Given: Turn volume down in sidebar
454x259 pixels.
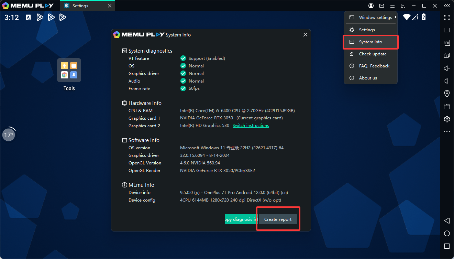Looking at the screenshot, I should 447,81.
